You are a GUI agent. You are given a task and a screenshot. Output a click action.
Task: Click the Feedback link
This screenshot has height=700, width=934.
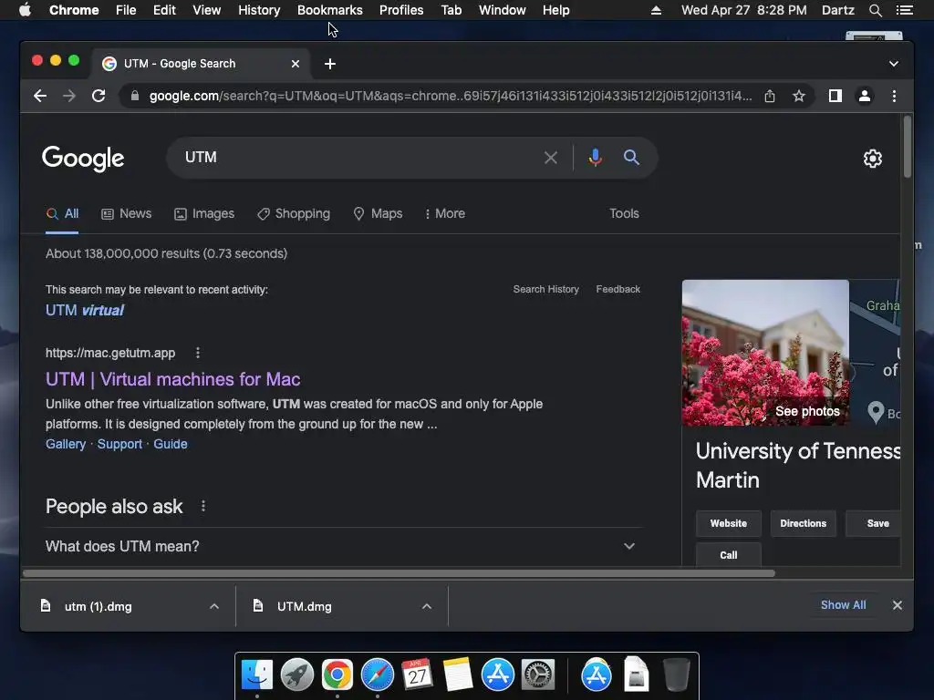(617, 289)
